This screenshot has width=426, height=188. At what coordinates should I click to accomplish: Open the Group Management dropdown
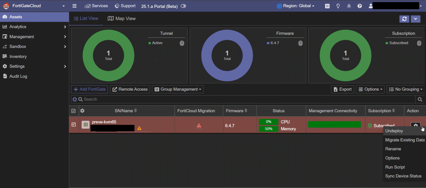178,89
